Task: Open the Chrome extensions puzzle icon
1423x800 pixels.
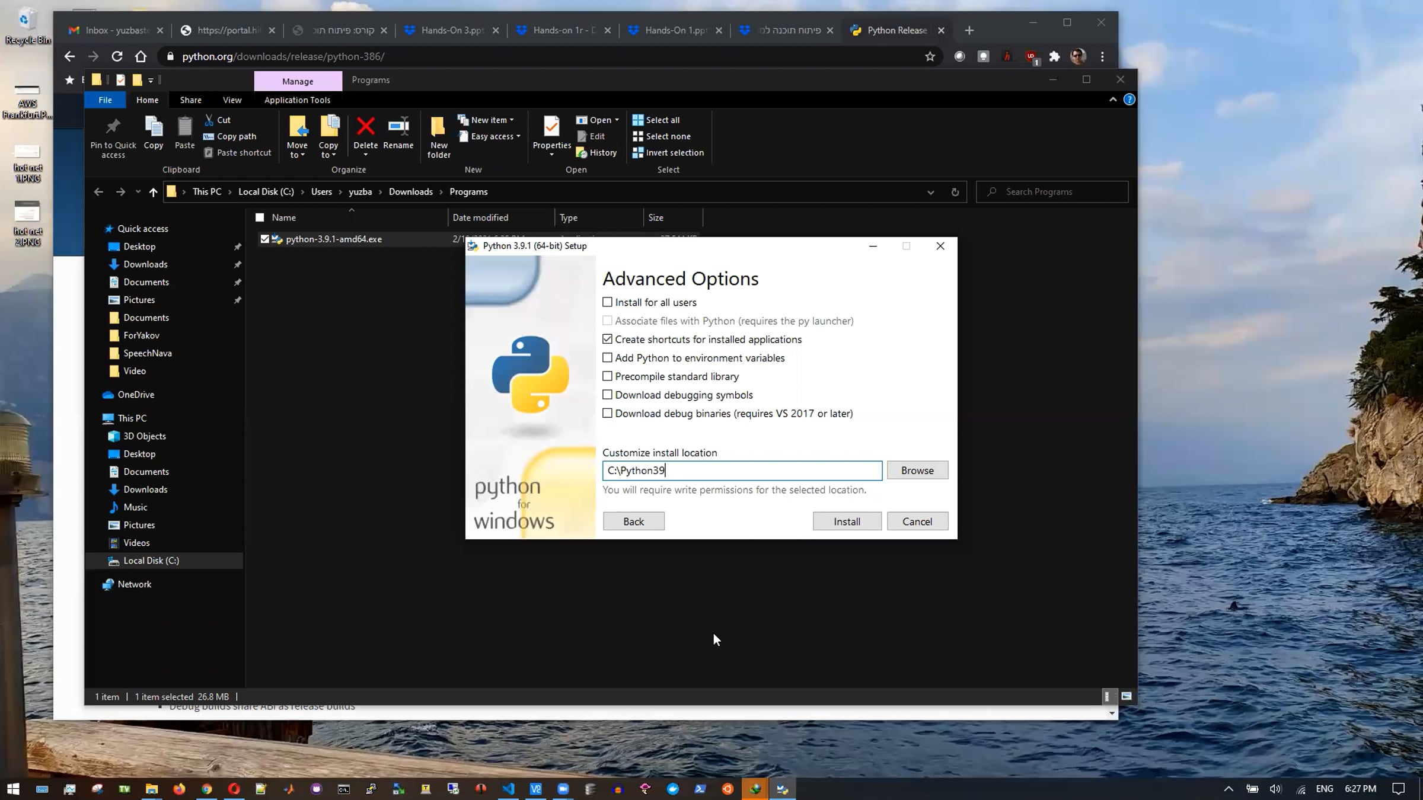Action: click(1054, 56)
